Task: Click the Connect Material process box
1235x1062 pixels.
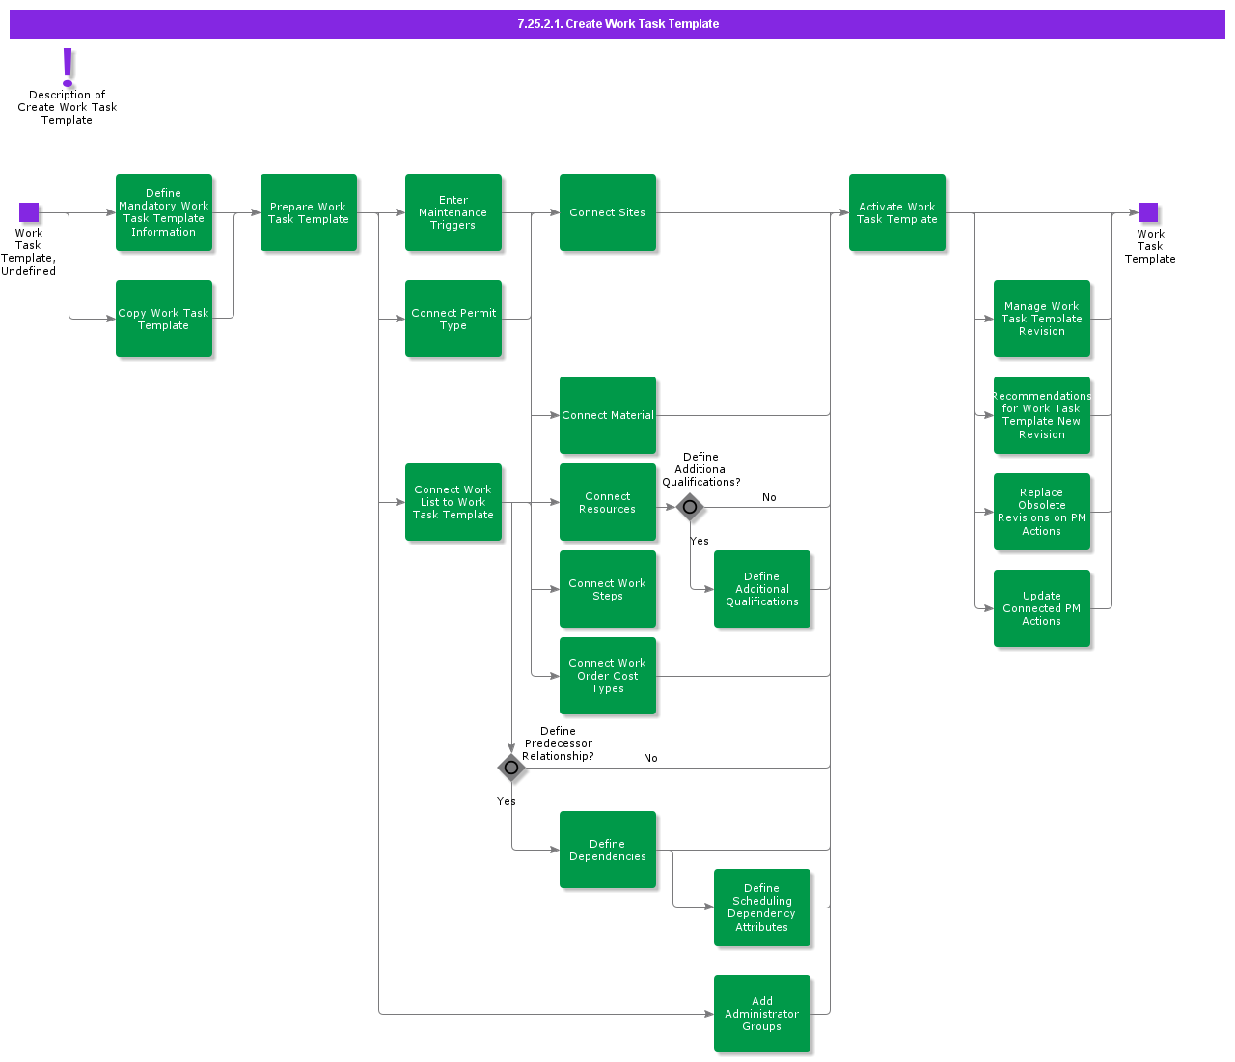Action: tap(608, 415)
